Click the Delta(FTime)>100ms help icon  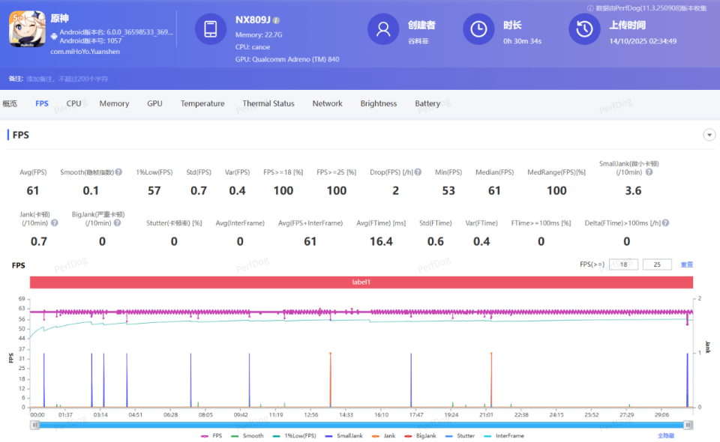664,223
